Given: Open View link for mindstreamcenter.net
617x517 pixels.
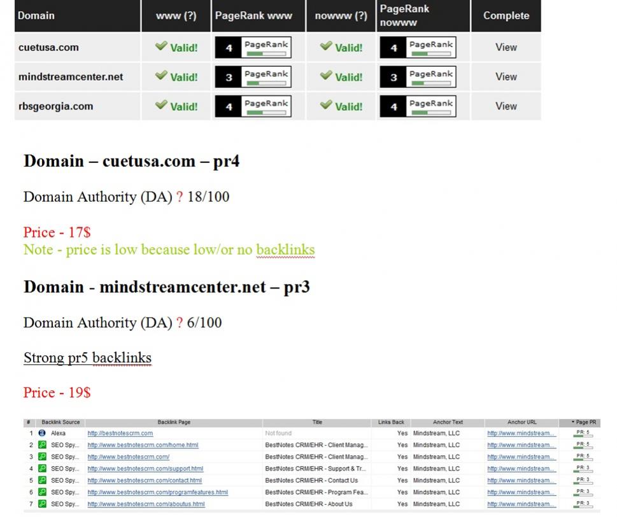Looking at the screenshot, I should pyautogui.click(x=506, y=77).
